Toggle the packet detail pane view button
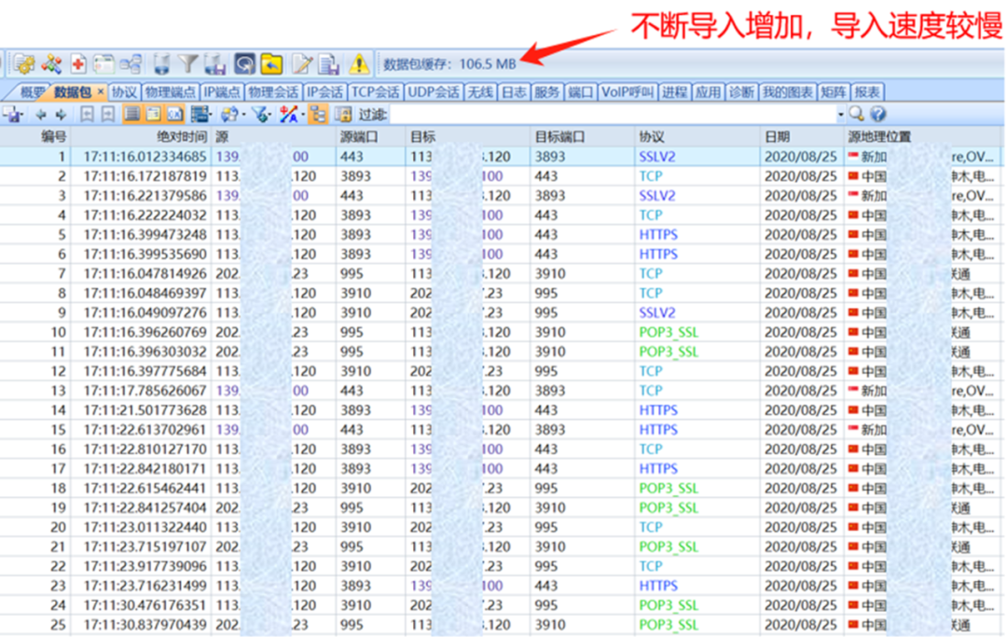The image size is (1007, 637). [x=153, y=114]
